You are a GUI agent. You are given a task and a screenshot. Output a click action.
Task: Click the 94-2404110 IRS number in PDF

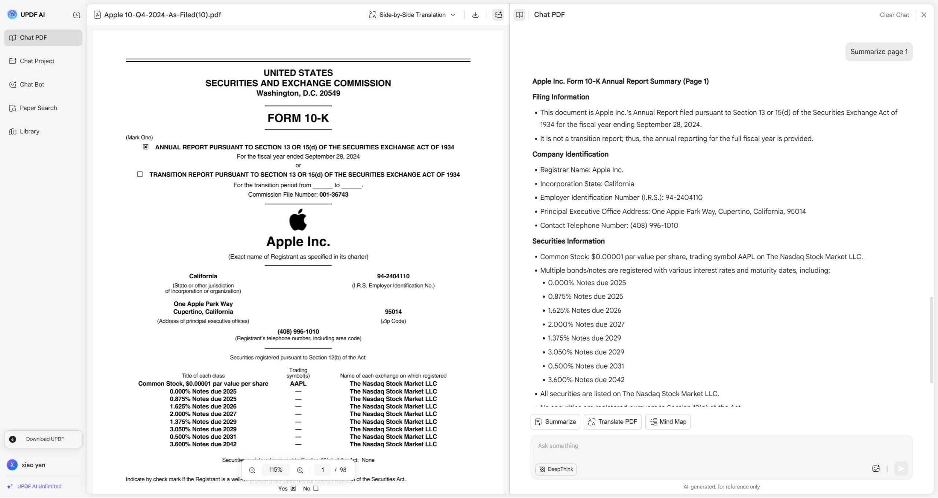pyautogui.click(x=393, y=276)
